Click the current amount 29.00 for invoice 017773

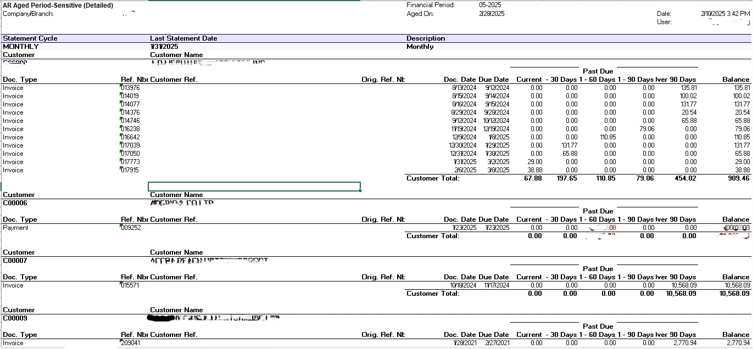coord(535,162)
